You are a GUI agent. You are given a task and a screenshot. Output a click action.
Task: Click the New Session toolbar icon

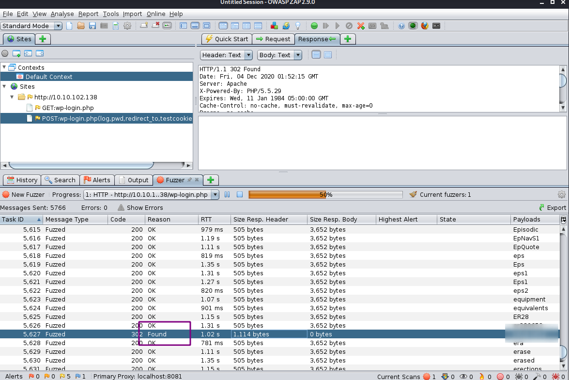(69, 26)
